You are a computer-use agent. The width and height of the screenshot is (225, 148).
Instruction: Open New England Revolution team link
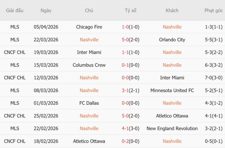[x=172, y=128]
